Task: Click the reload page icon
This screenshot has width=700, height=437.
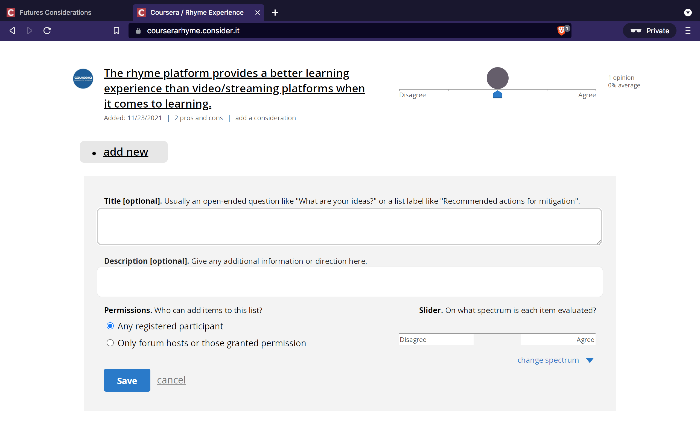Action: pos(47,31)
